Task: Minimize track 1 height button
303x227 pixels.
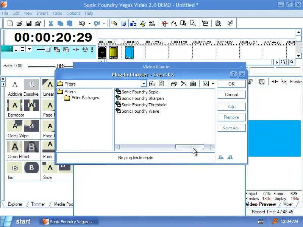Action: (16, 50)
